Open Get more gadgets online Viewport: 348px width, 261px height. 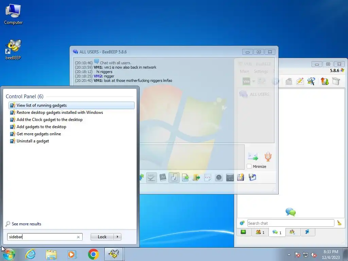coord(71,134)
